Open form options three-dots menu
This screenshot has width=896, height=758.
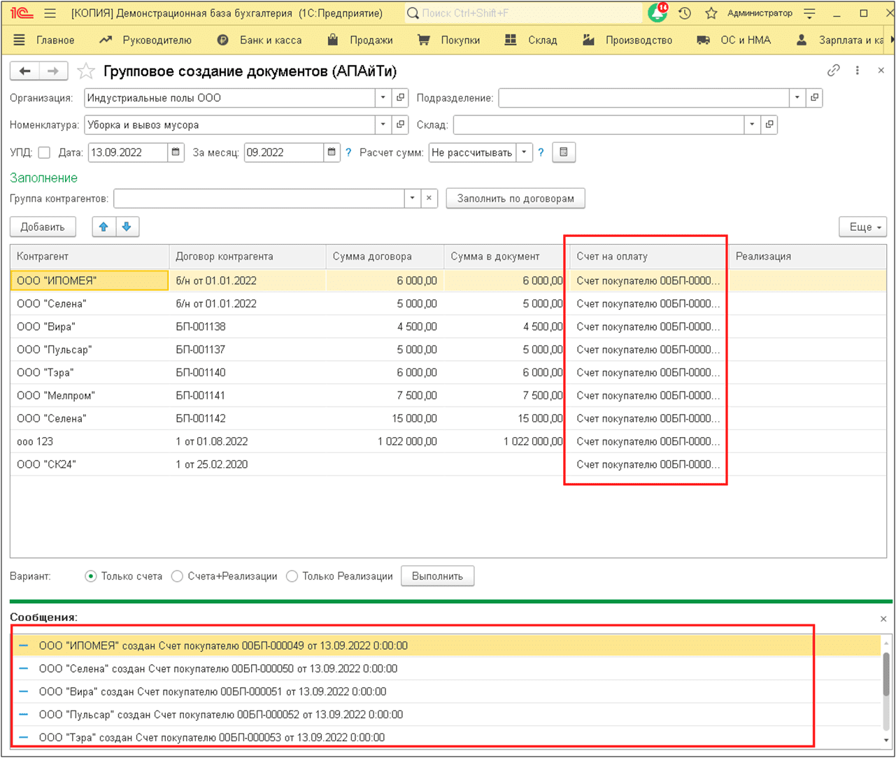coord(858,70)
